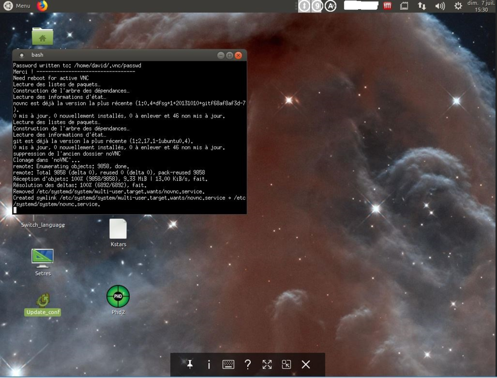Image resolution: width=497 pixels, height=378 pixels.
Task: Click the 'Need reboot for active VNC' line
Action: click(51, 78)
